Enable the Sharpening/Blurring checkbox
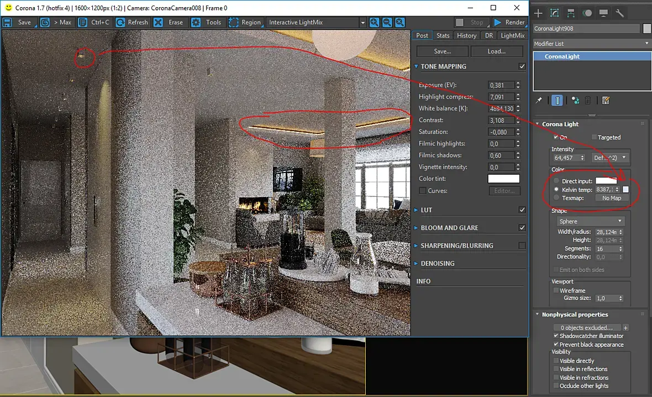Screen dimensions: 652x397 tap(522, 245)
